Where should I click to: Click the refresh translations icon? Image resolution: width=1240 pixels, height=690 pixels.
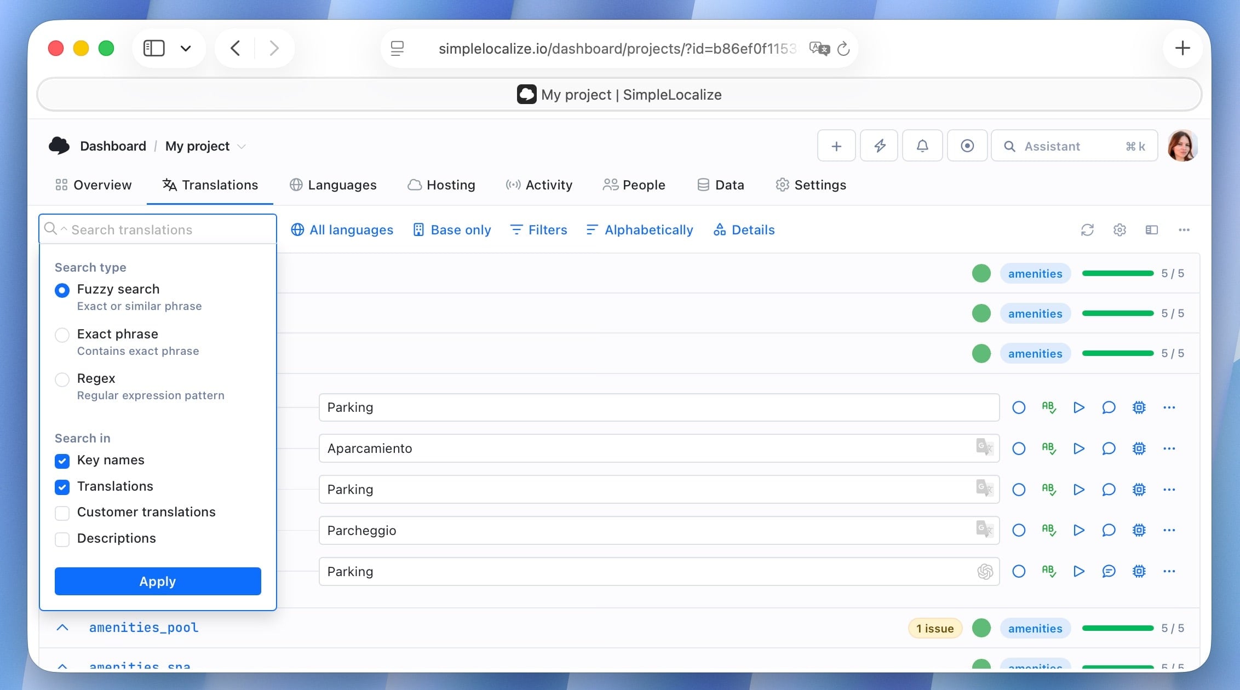click(1087, 230)
